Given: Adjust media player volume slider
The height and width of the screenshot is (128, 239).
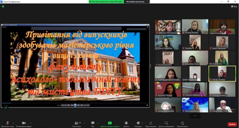Looking at the screenshot, I should tap(86, 105).
